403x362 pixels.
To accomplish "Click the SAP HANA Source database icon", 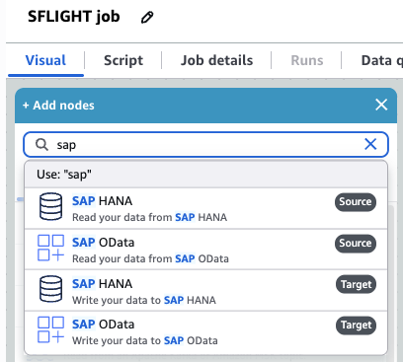I will tap(50, 206).
